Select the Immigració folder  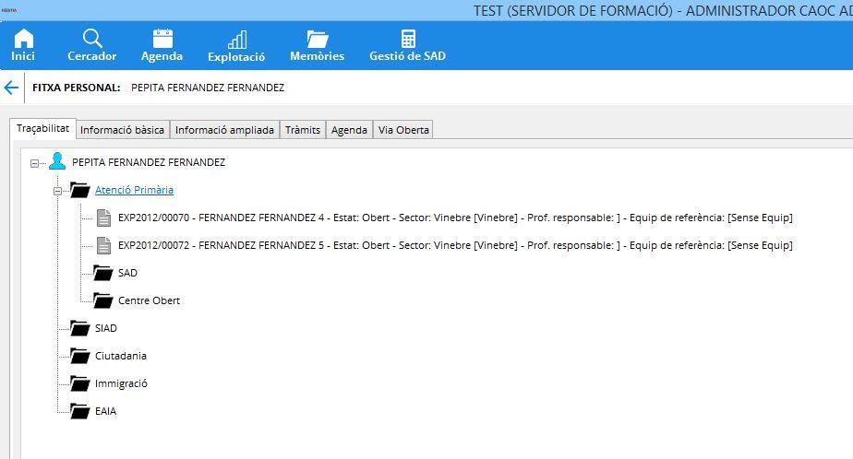120,383
